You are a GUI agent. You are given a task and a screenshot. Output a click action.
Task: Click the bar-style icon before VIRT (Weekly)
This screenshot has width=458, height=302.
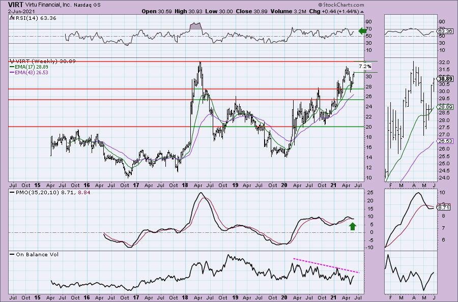pos(12,62)
